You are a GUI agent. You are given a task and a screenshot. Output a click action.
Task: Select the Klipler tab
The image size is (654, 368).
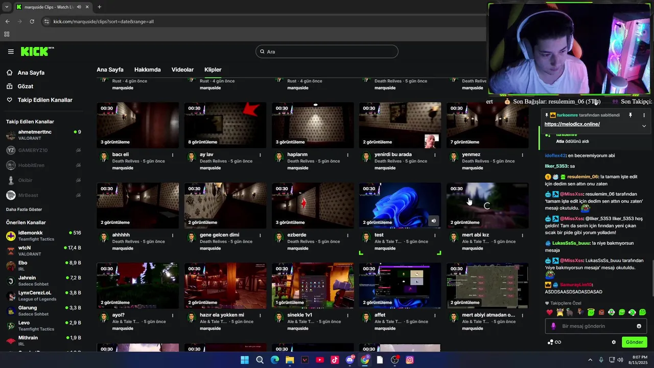213,70
